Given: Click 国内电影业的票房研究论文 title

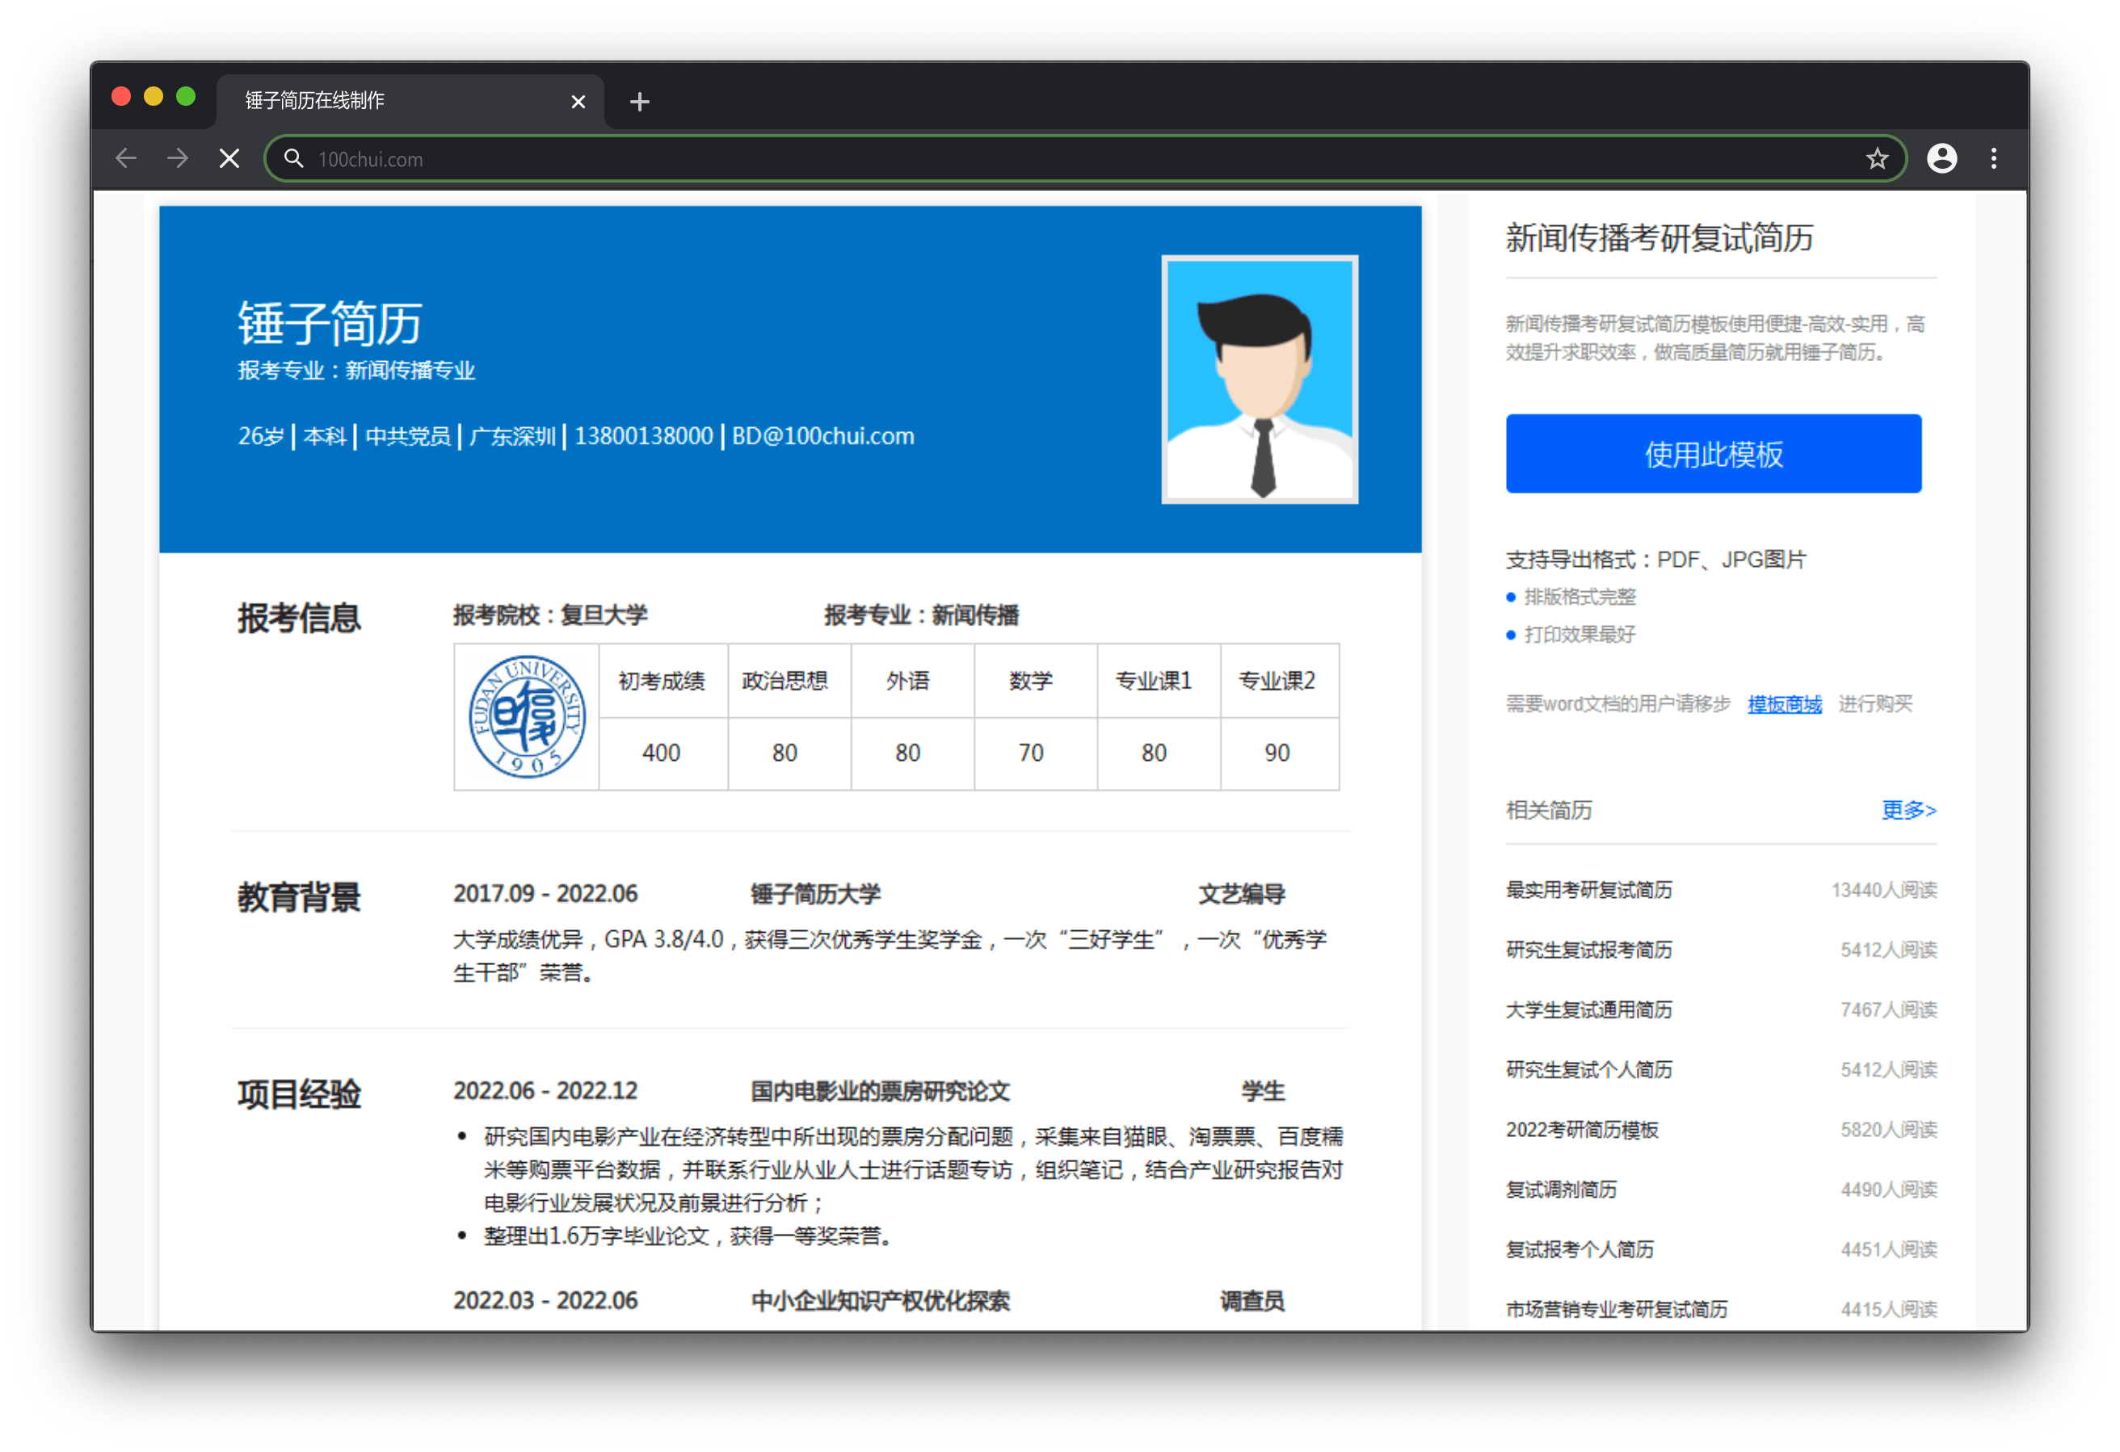Looking at the screenshot, I should tap(881, 1091).
